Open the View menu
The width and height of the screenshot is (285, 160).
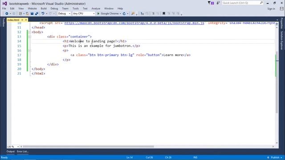coord(21,8)
